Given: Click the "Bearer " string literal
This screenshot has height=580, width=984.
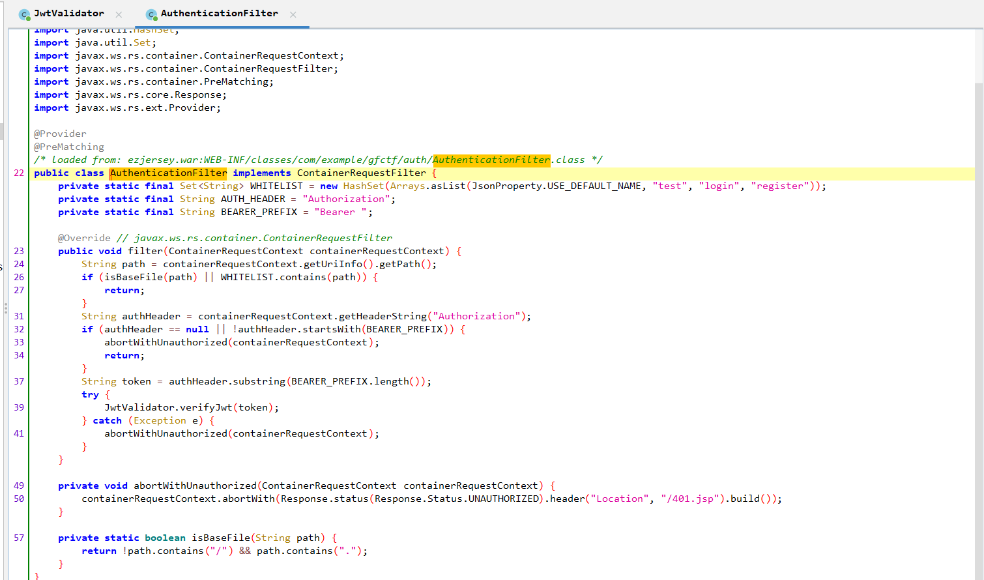Looking at the screenshot, I should pyautogui.click(x=341, y=212).
